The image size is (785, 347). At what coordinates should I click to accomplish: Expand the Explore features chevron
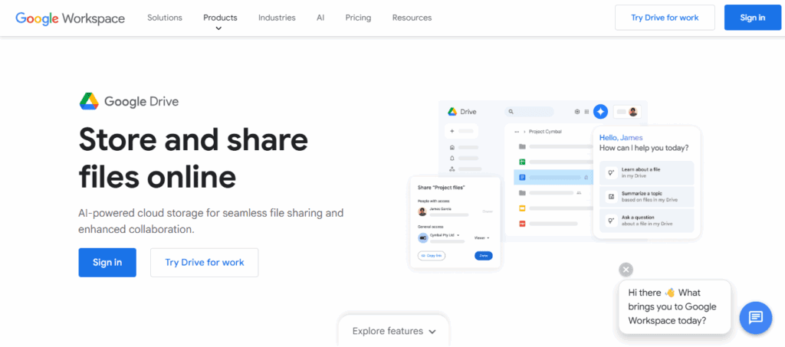pos(432,332)
